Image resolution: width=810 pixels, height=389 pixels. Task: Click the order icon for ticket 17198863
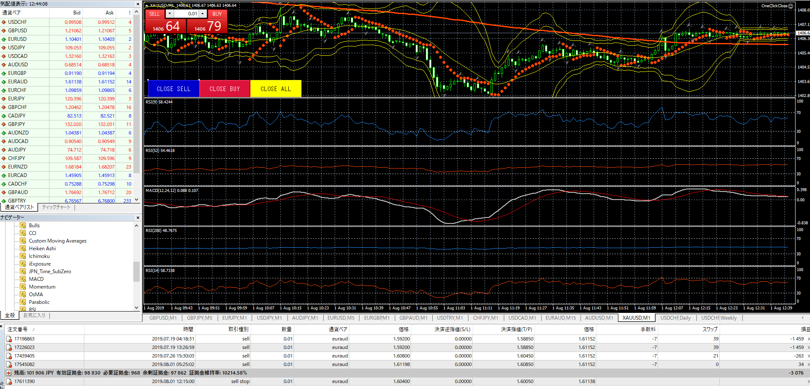click(x=9, y=339)
